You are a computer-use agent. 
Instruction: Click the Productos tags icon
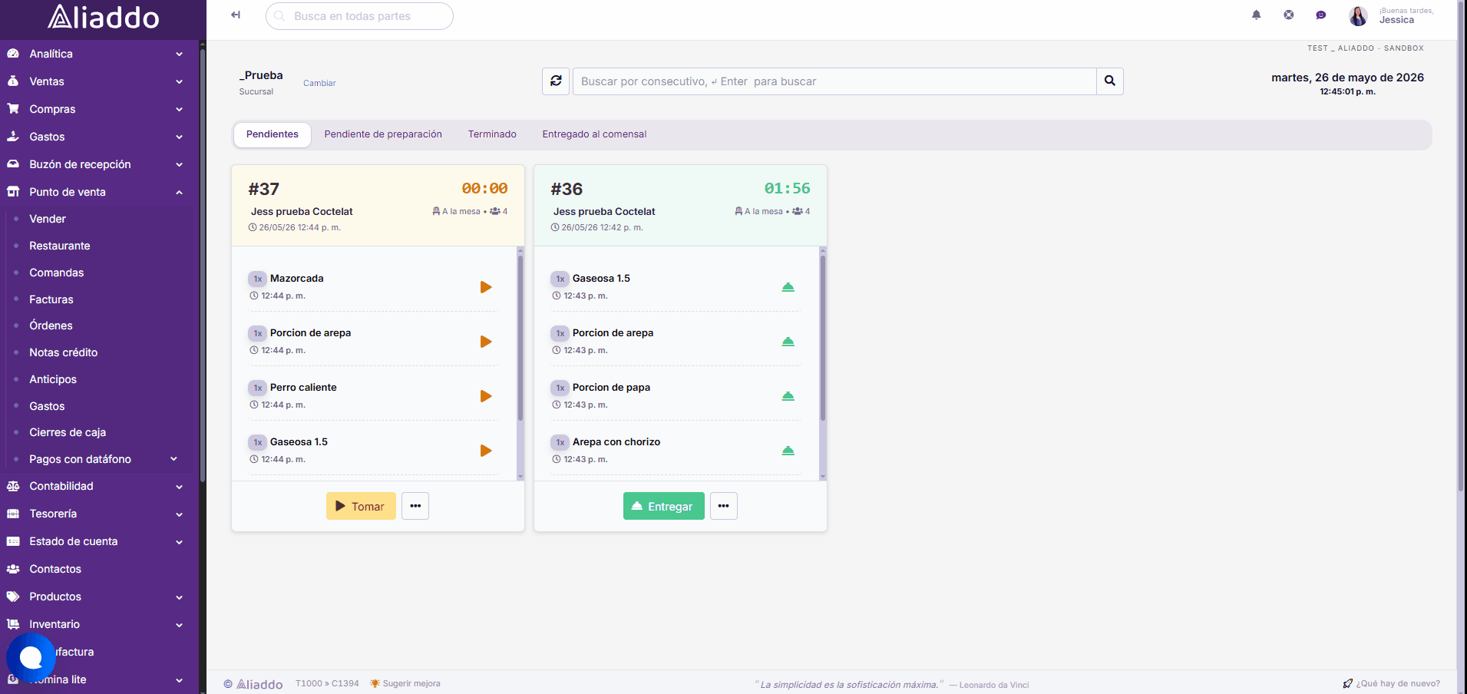13,597
